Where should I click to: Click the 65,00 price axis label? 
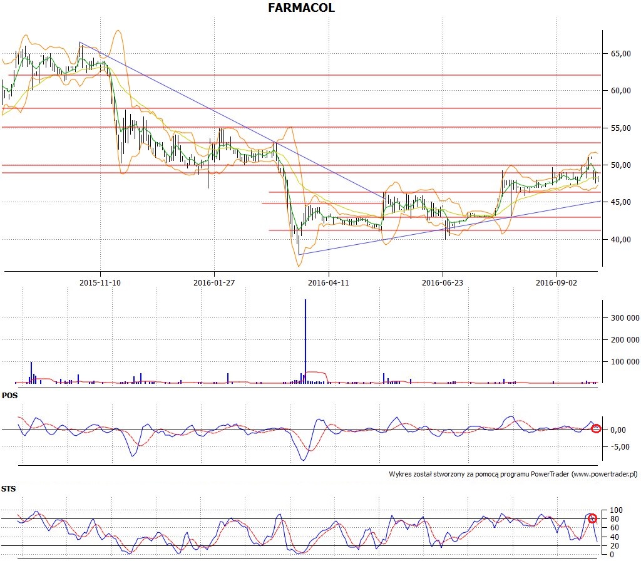click(621, 54)
